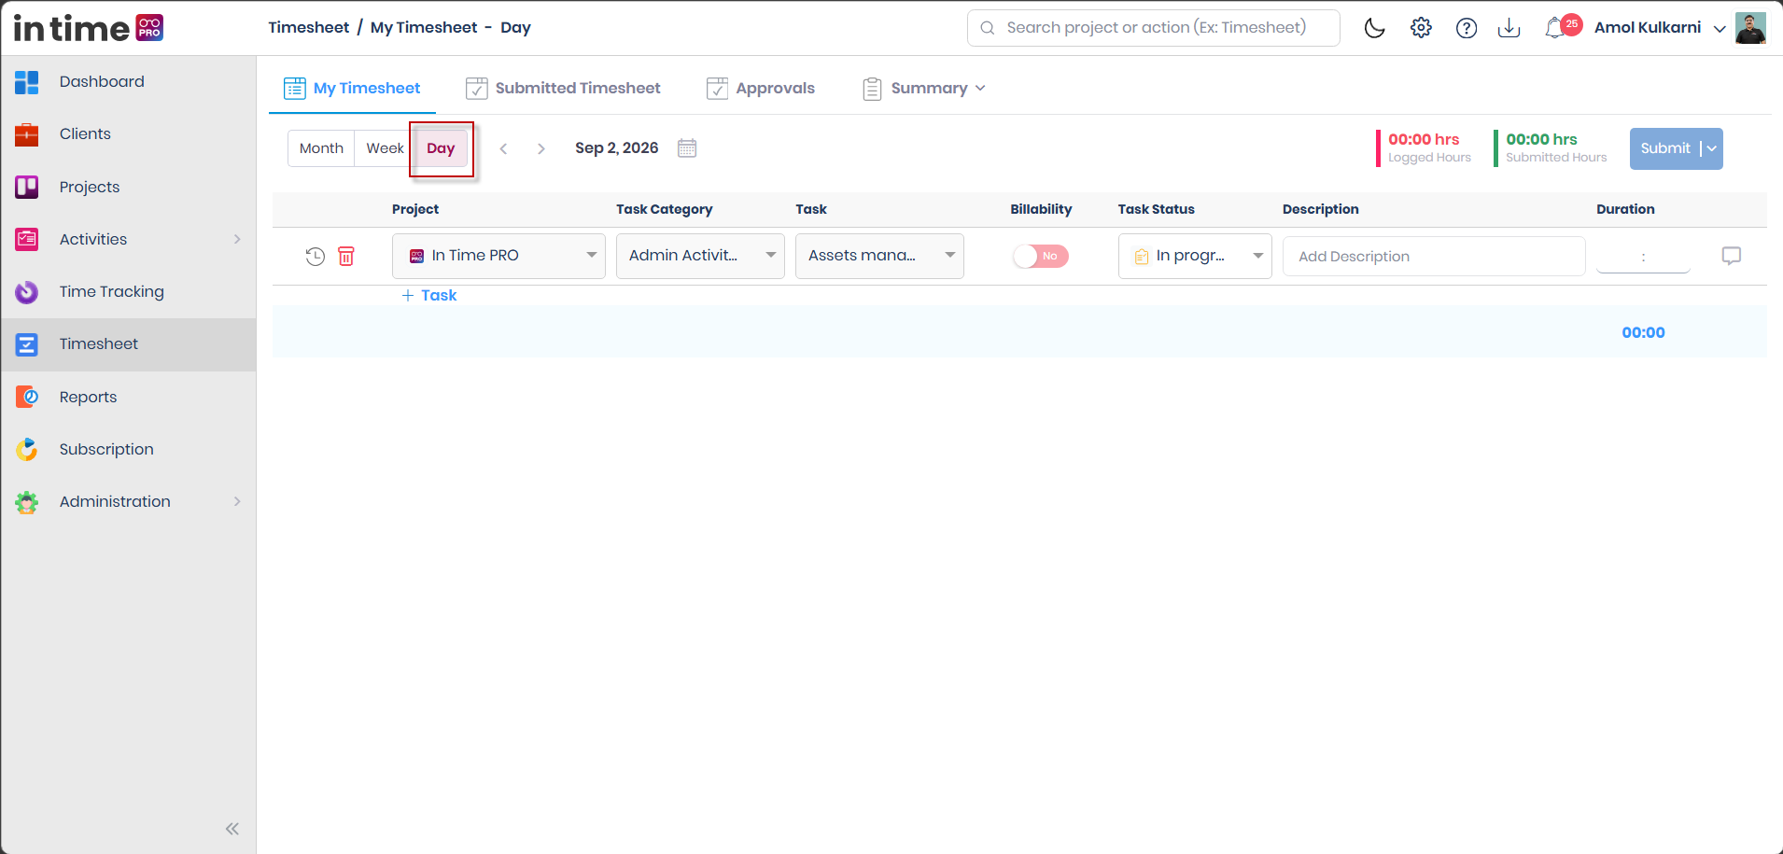The image size is (1783, 854).
Task: Add a new task with + Task
Action: pyautogui.click(x=429, y=295)
